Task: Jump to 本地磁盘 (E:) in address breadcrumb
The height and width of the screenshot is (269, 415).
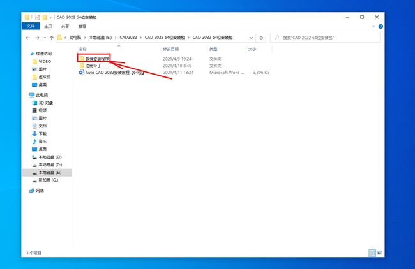Action: (100, 38)
